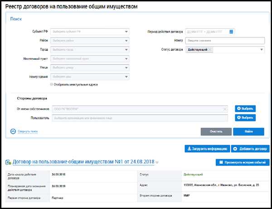Select the Партнер first party value
The height and width of the screenshot is (209, 272).
[58, 198]
